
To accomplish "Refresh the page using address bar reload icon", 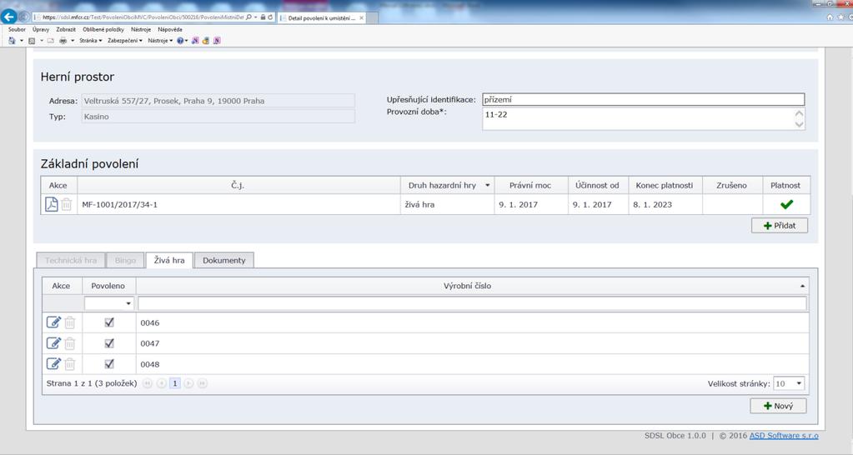I will 270,17.
